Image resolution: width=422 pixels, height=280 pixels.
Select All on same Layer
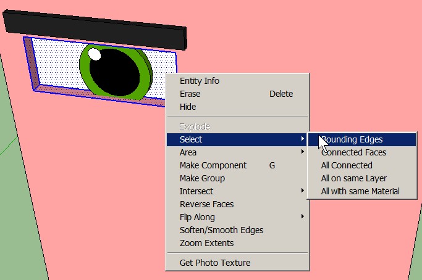tap(353, 178)
